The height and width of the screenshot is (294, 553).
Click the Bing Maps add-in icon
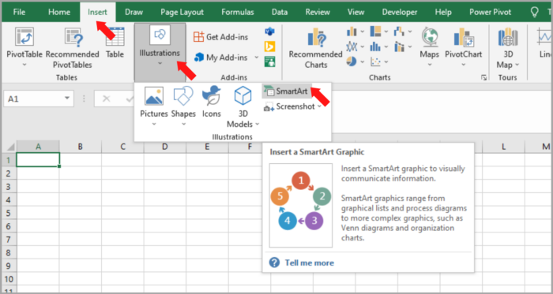270,47
